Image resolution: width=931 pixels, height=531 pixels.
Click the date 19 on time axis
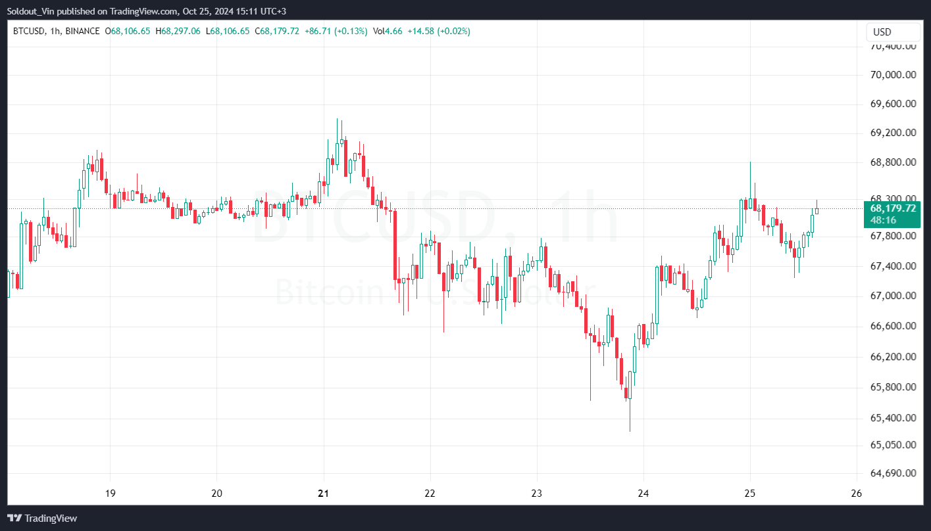110,494
